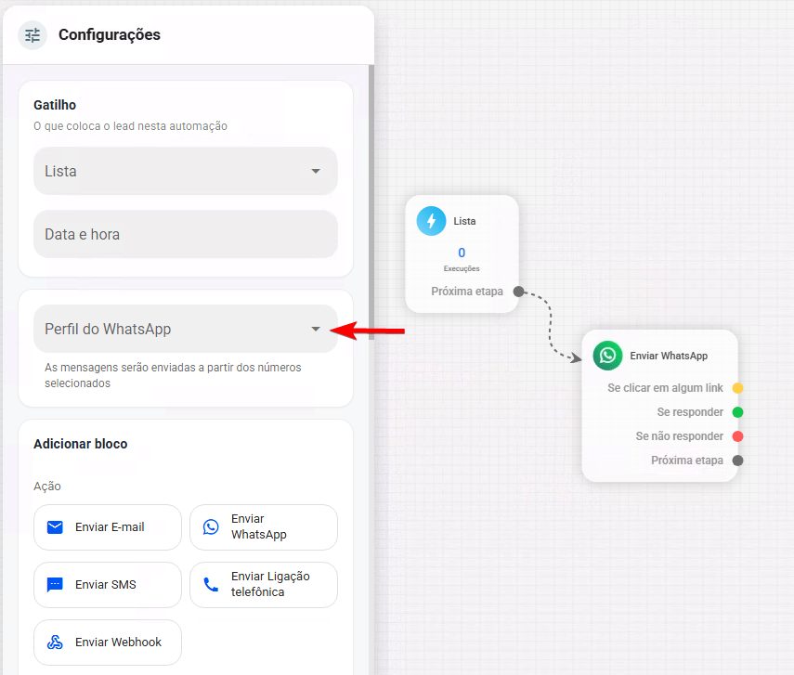Expand the Perfil do WhatsApp dropdown

pos(186,330)
